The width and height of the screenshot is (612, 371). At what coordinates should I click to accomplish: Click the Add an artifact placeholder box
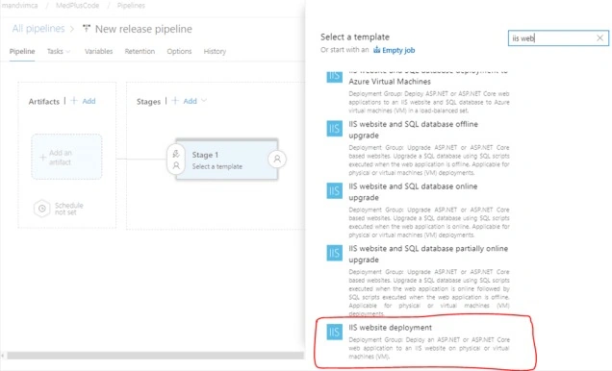(x=66, y=157)
